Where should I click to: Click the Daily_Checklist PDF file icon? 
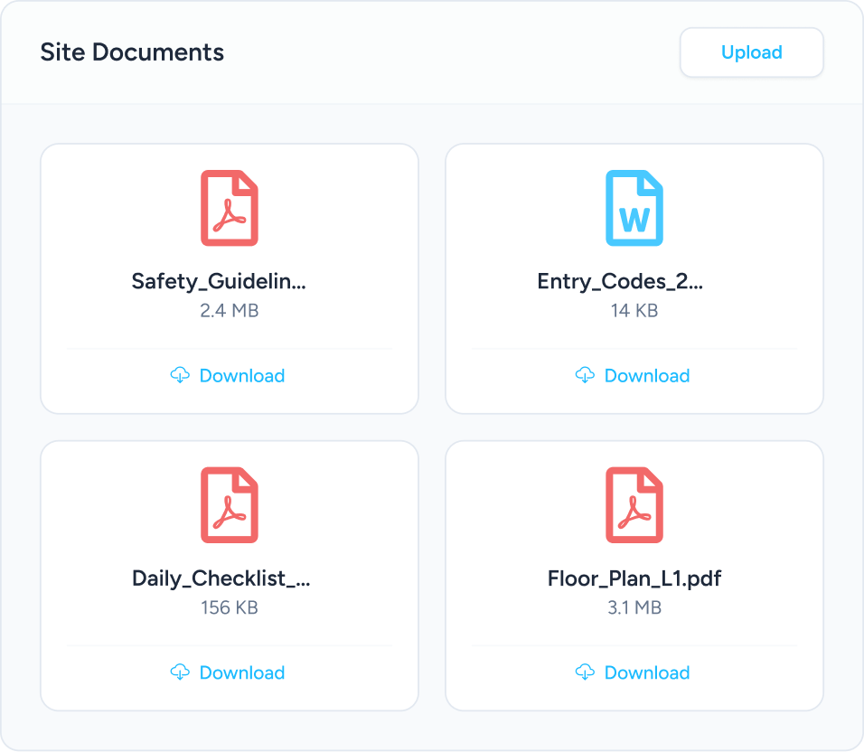230,504
